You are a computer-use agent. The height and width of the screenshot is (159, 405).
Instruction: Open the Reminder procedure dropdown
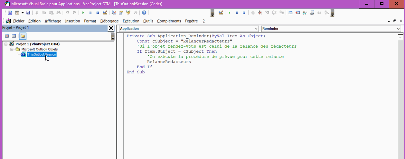tap(399, 29)
